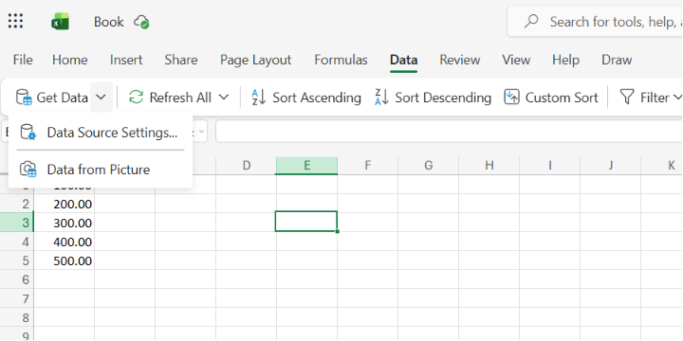This screenshot has height=341, width=683.
Task: Click cell containing 200.00
Action: [x=65, y=204]
